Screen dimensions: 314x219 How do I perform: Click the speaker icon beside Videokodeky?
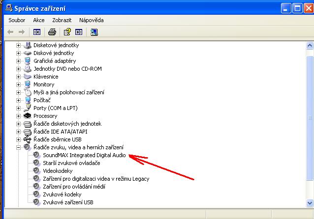click(37, 171)
